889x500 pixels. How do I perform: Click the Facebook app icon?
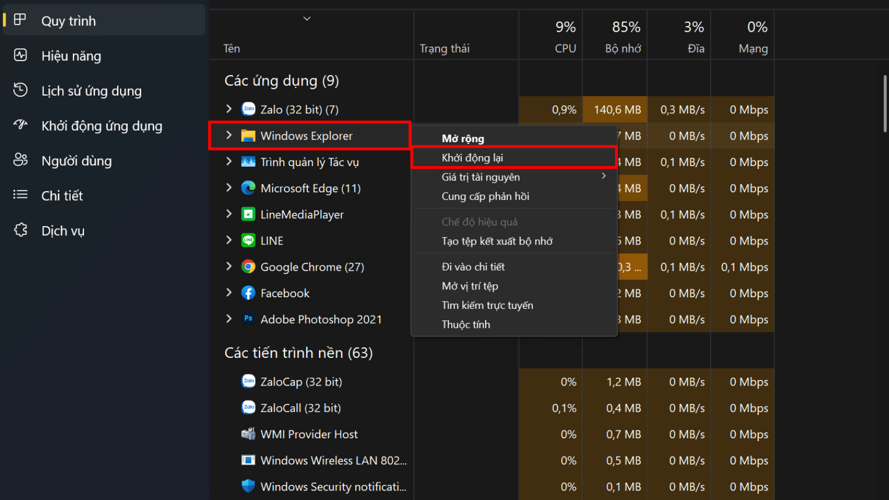[248, 293]
